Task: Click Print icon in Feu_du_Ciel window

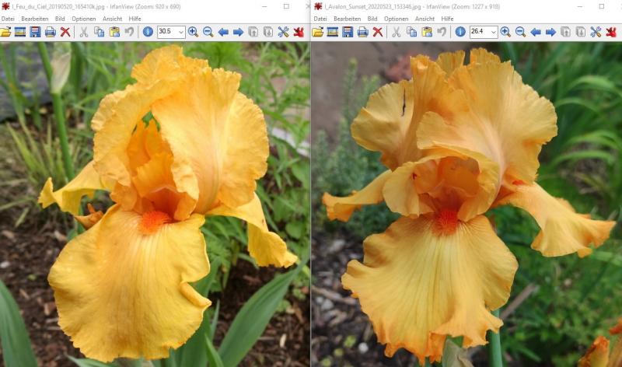Action: 51,32
